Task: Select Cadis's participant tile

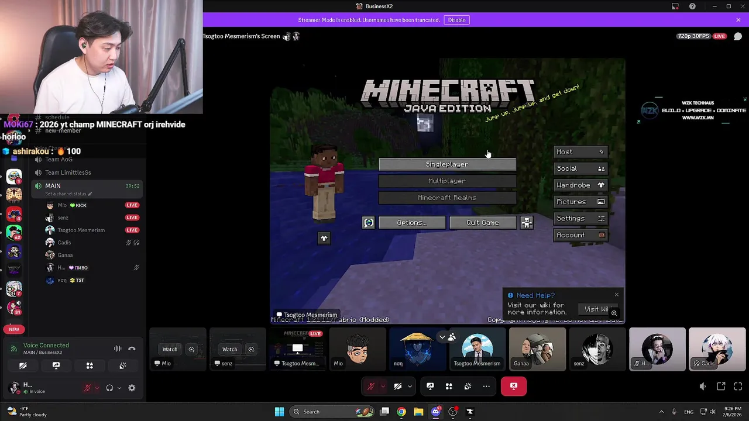Action: point(717,349)
